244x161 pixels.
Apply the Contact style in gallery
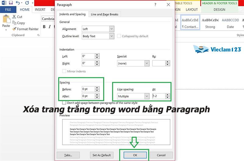tap(190, 22)
